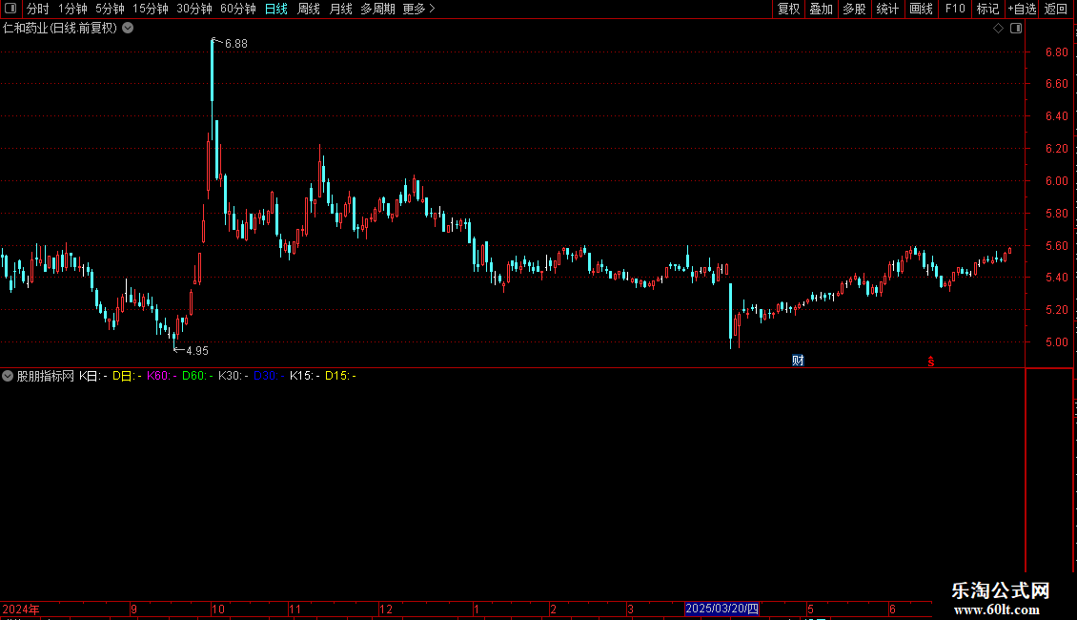Select the 15分钟 period
1077x620 pixels.
pos(150,9)
